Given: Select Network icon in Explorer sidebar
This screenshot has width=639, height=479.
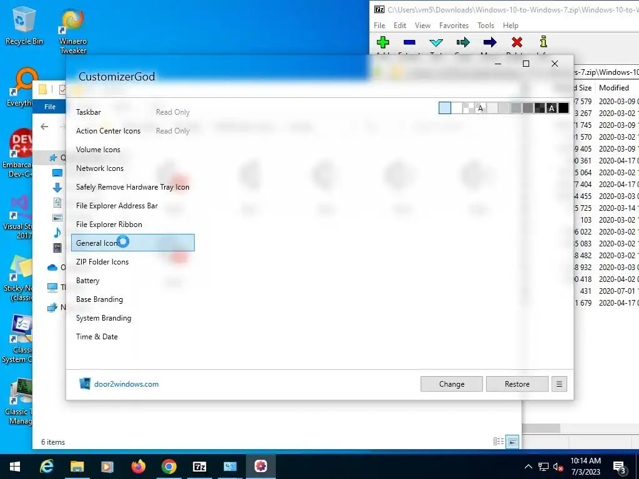Looking at the screenshot, I should click(x=52, y=307).
